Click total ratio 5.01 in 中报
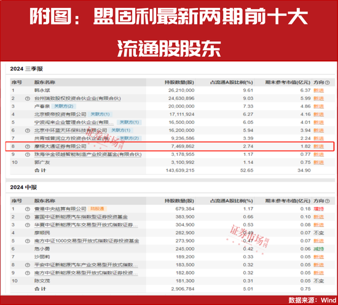The image size is (338, 305). [x=248, y=289]
